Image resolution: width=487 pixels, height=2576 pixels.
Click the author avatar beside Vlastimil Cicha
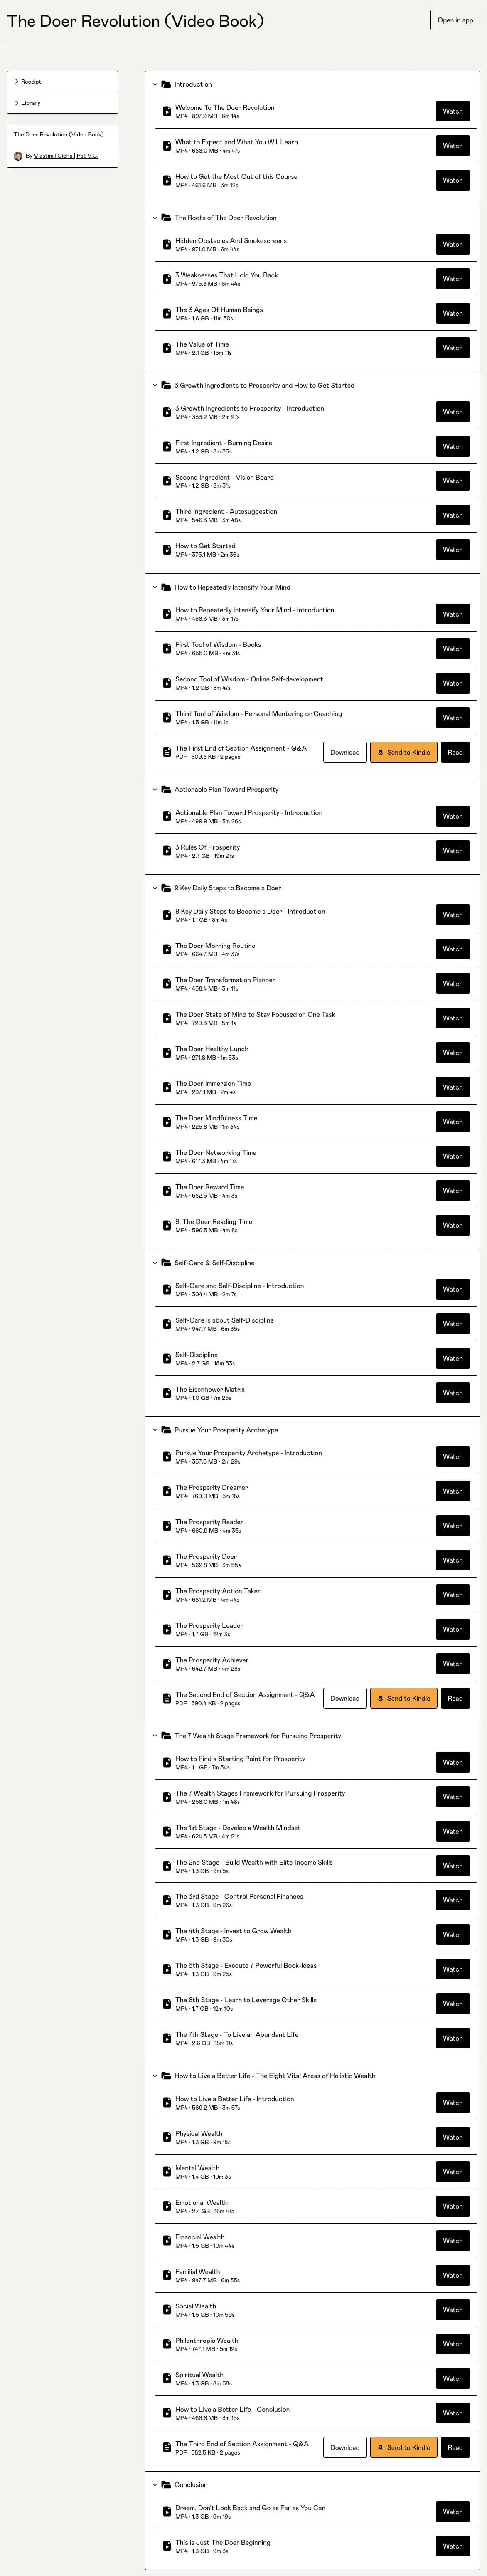[18, 156]
